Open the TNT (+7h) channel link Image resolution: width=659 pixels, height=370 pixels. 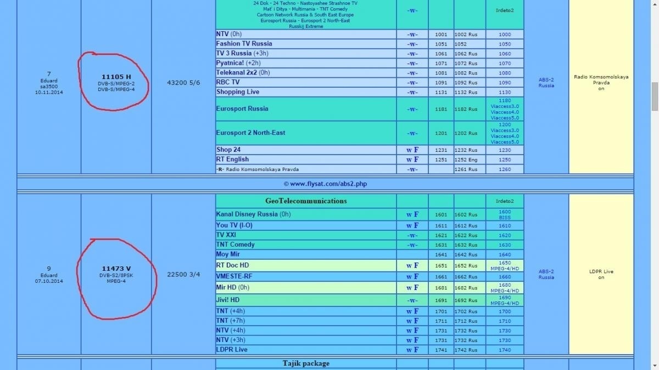[x=230, y=321]
